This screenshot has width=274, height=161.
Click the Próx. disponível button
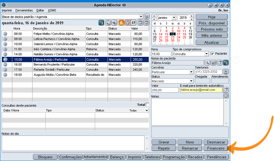212,23
